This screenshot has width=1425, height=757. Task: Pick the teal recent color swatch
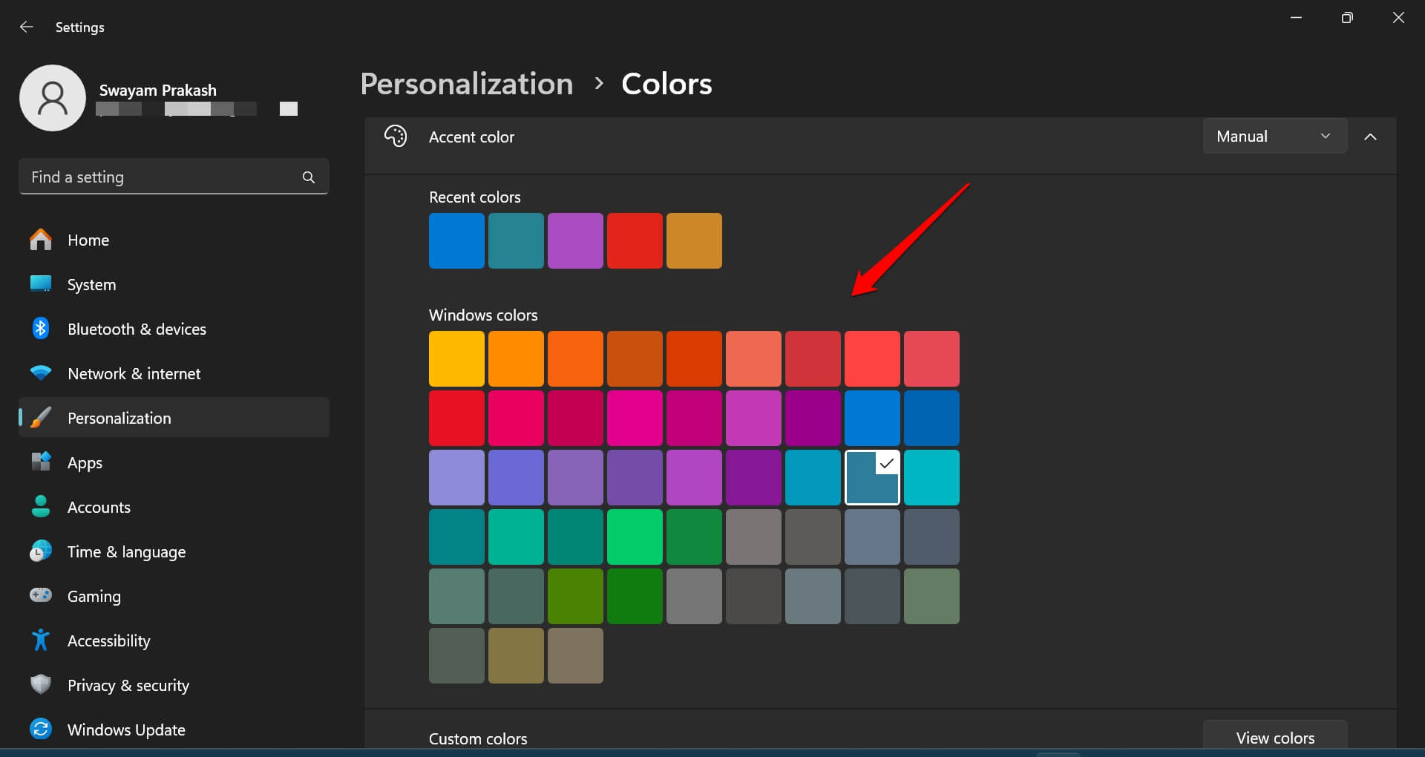point(516,240)
